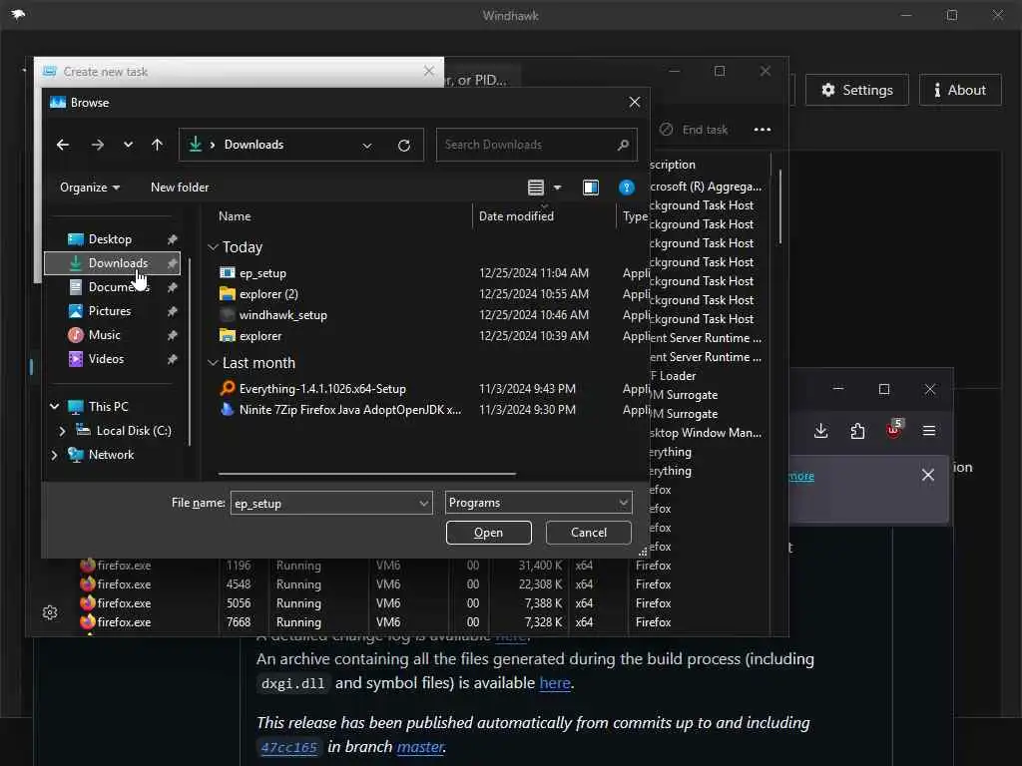Open recent locations dropdown chevron
1022x766 pixels.
pos(128,145)
